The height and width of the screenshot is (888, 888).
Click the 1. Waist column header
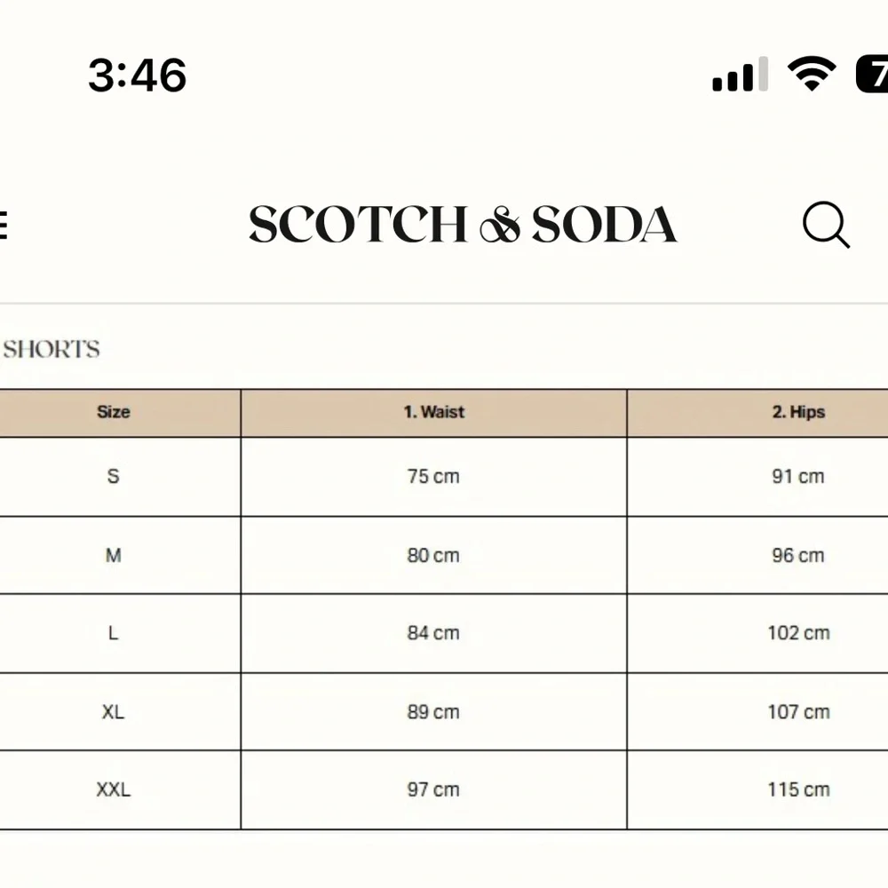click(434, 412)
